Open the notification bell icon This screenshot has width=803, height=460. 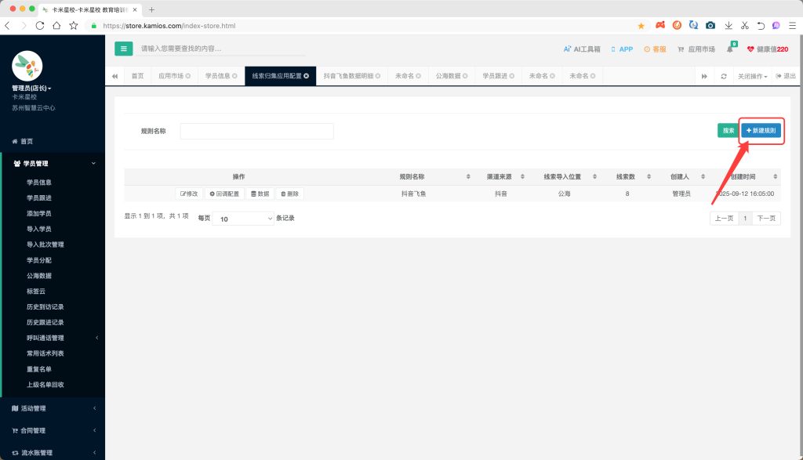click(730, 49)
